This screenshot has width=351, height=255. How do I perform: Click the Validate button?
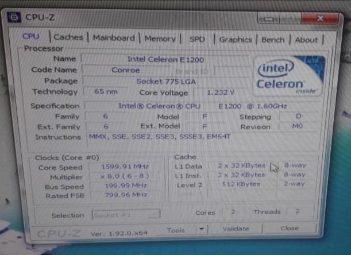236,229
